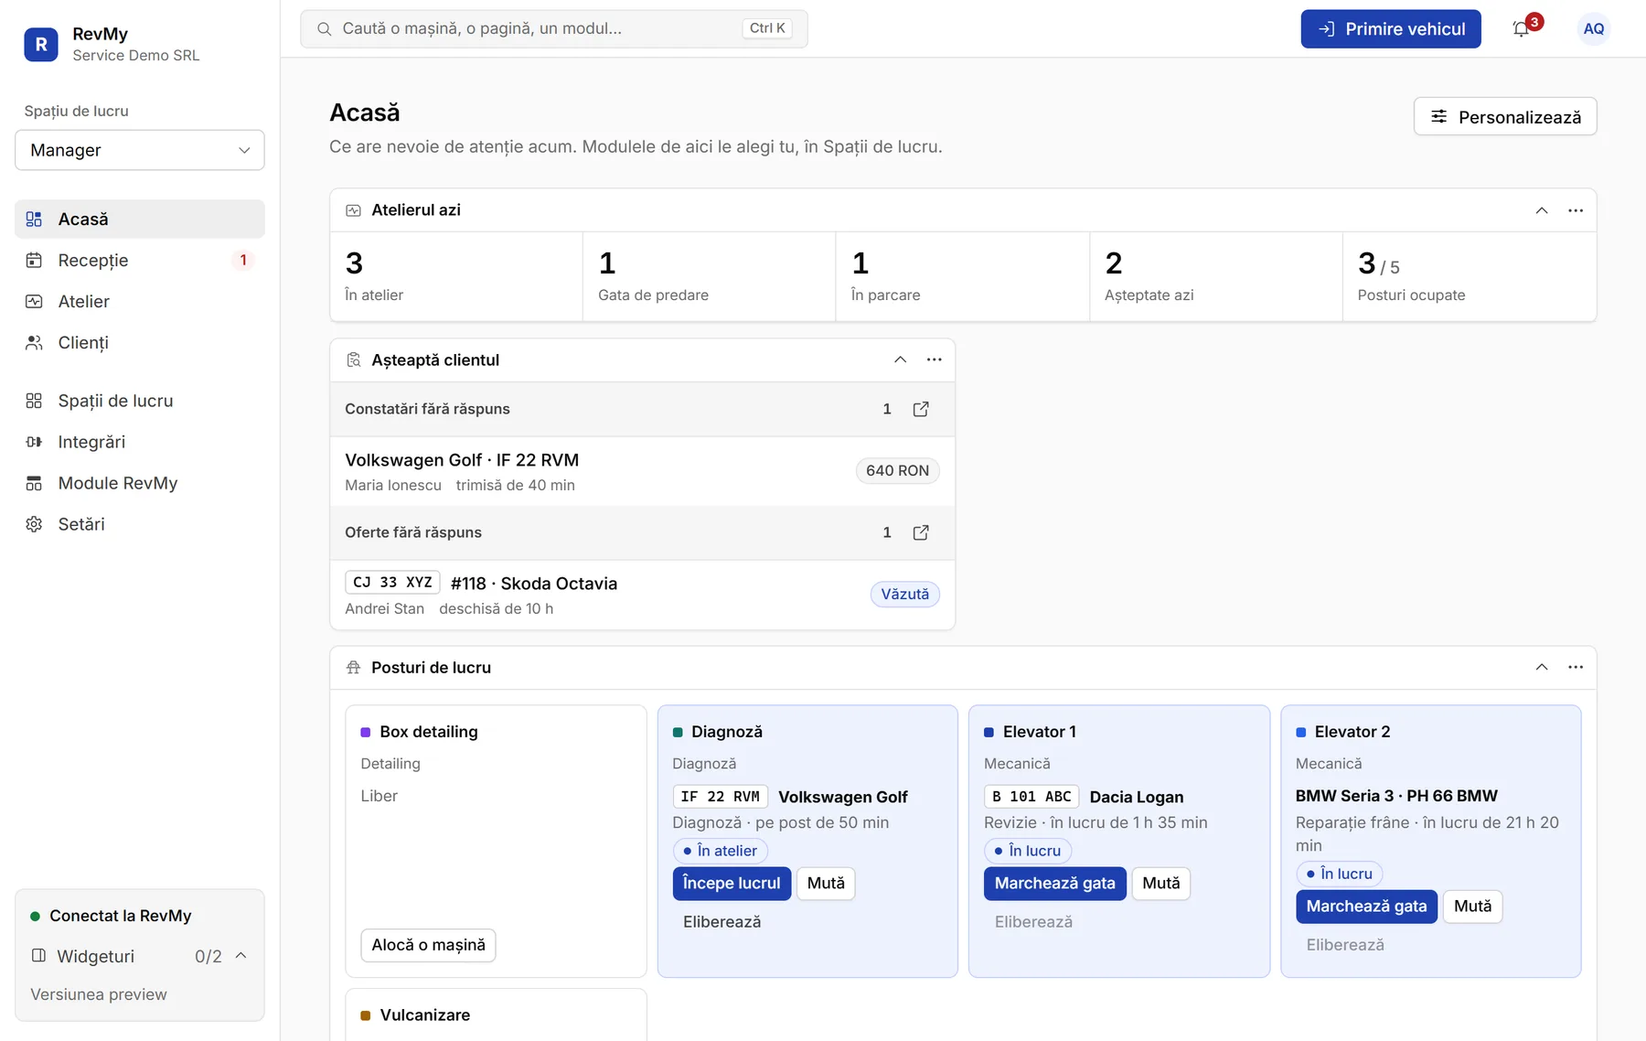Open Module RevMy in the sidebar
The height and width of the screenshot is (1041, 1646).
[140, 483]
